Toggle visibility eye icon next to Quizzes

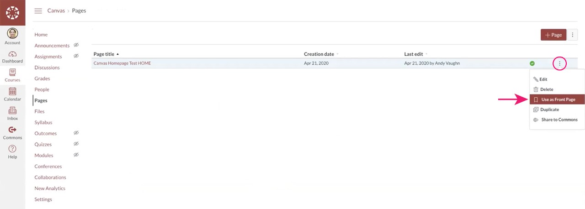76,144
